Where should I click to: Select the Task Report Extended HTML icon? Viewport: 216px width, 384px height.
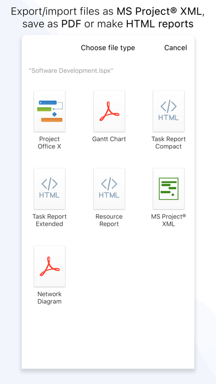[x=50, y=189]
